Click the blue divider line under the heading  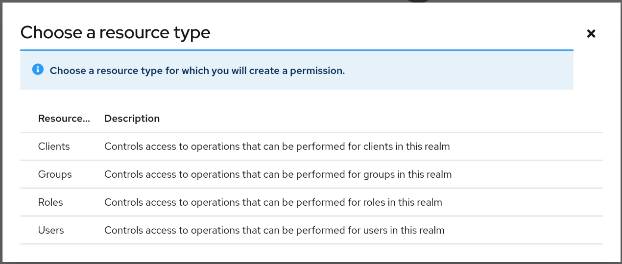coord(296,50)
